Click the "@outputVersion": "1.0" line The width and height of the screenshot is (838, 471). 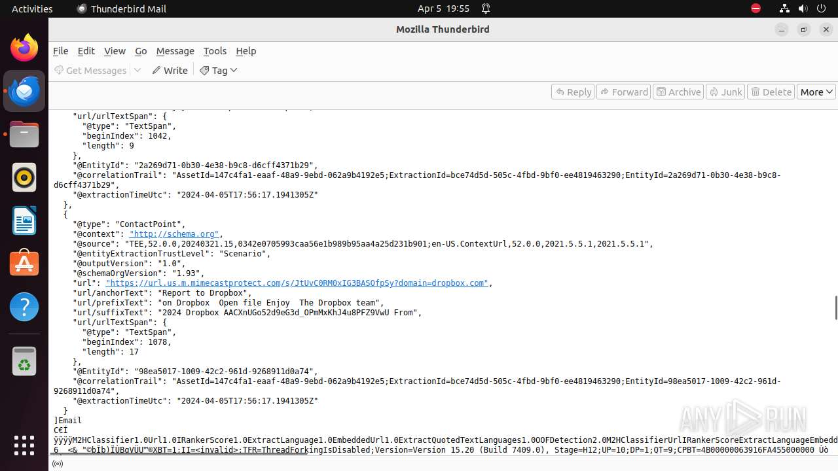point(130,263)
